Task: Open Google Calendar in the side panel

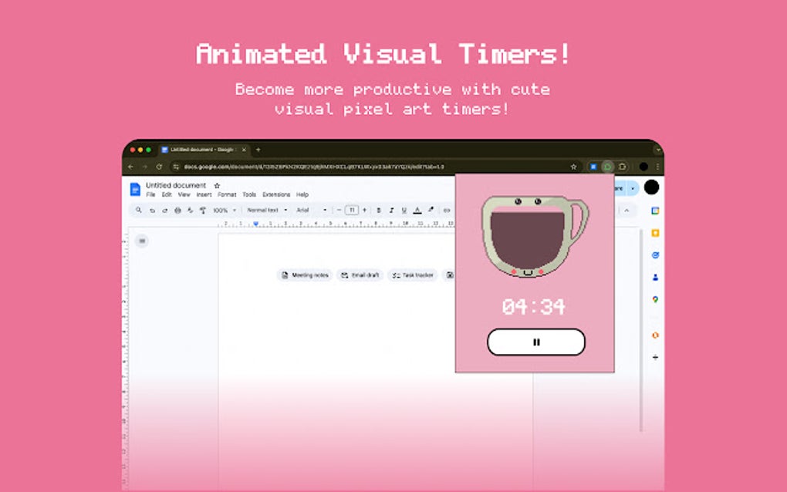Action: [x=655, y=211]
